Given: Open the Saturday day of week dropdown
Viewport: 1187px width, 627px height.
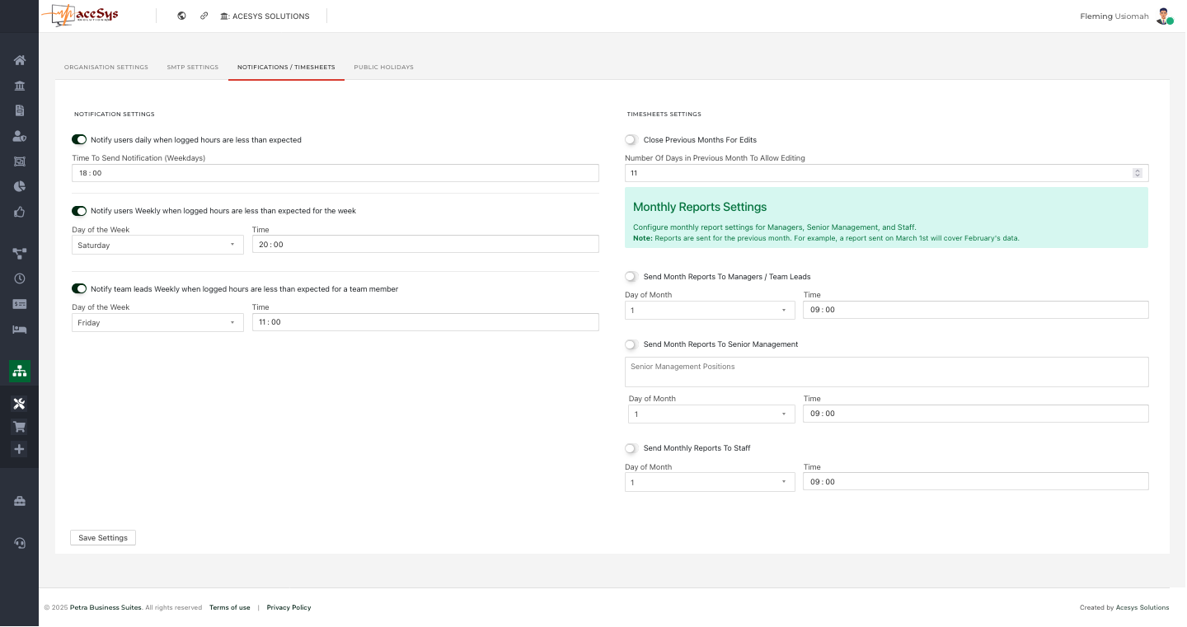Looking at the screenshot, I should click(x=157, y=245).
